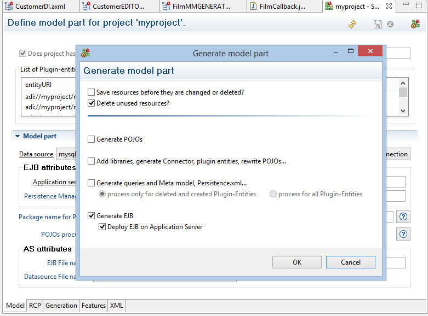The height and width of the screenshot is (316, 428).
Task: Uncheck Delete unused resources option
Action: coord(92,103)
